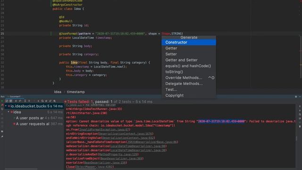
Task: Select 'A user posts ar' passed test
Action: click(30, 118)
